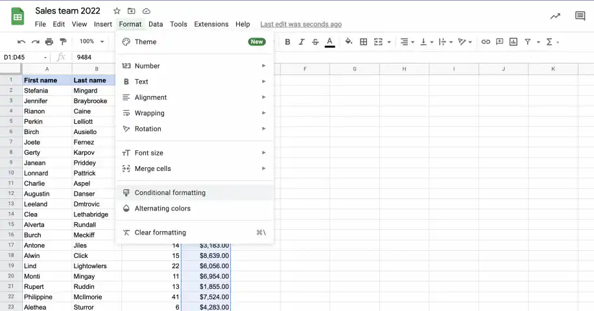Open the zoom 100% dropdown
The image size is (594, 311).
point(91,41)
